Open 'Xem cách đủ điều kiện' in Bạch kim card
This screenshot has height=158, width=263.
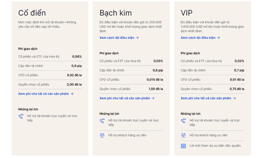click(117, 38)
